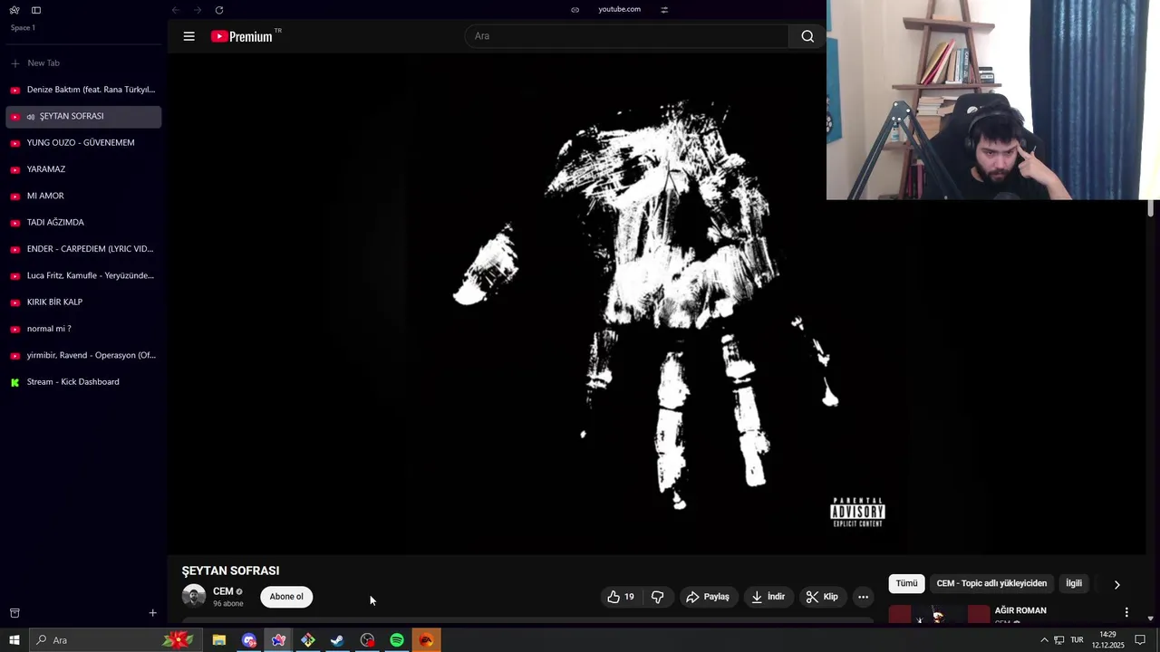Viewport: 1160px width, 652px height.
Task: Click the page vertical scrollbar thumb
Action: click(1151, 207)
